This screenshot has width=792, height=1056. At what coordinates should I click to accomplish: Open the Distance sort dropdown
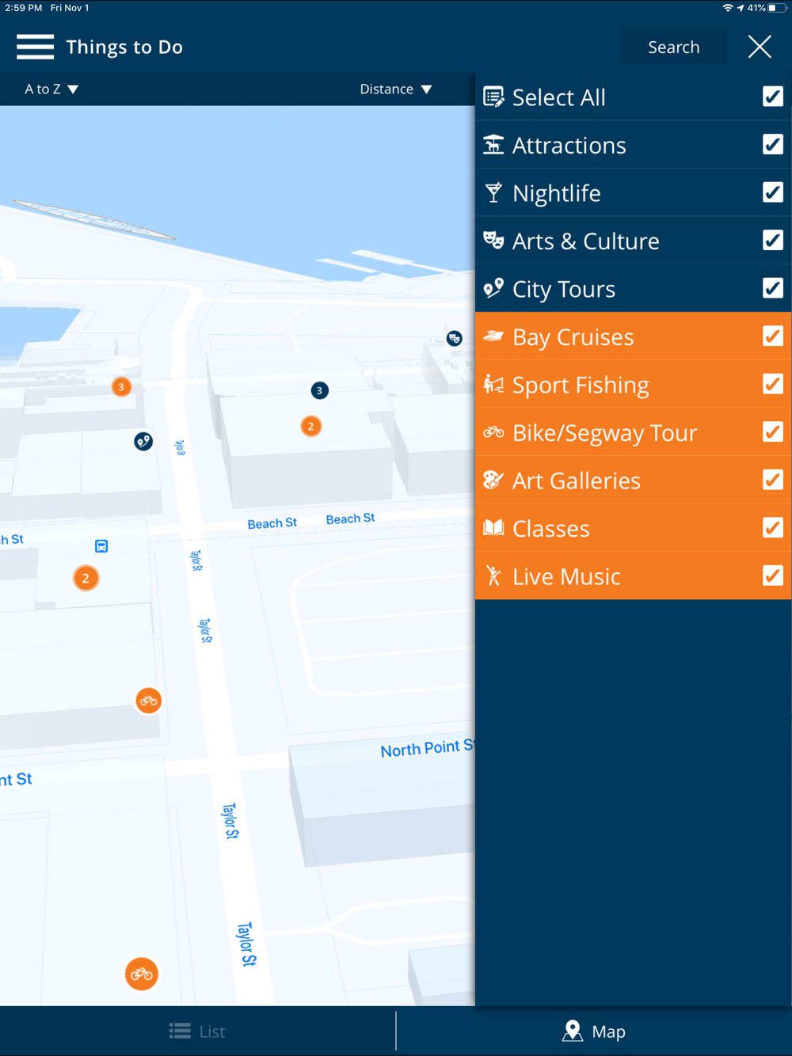[396, 89]
